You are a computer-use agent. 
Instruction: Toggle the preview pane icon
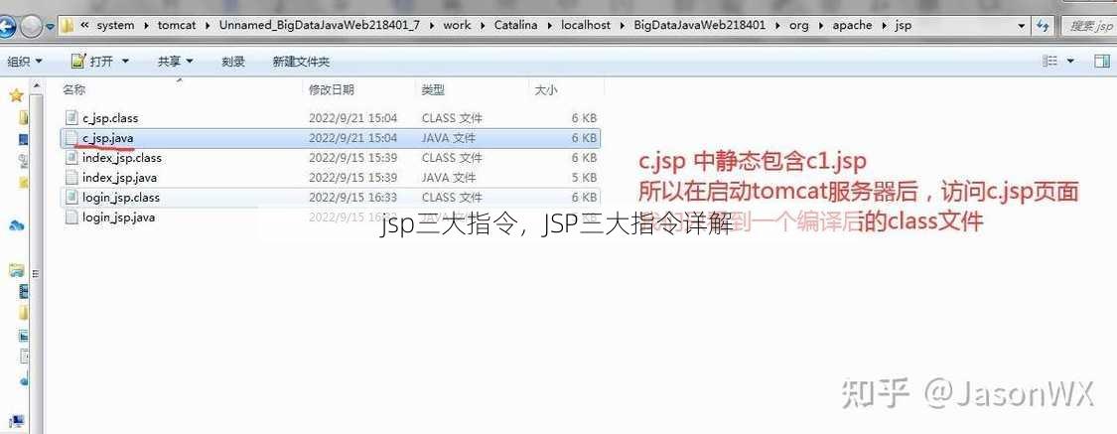(1100, 62)
